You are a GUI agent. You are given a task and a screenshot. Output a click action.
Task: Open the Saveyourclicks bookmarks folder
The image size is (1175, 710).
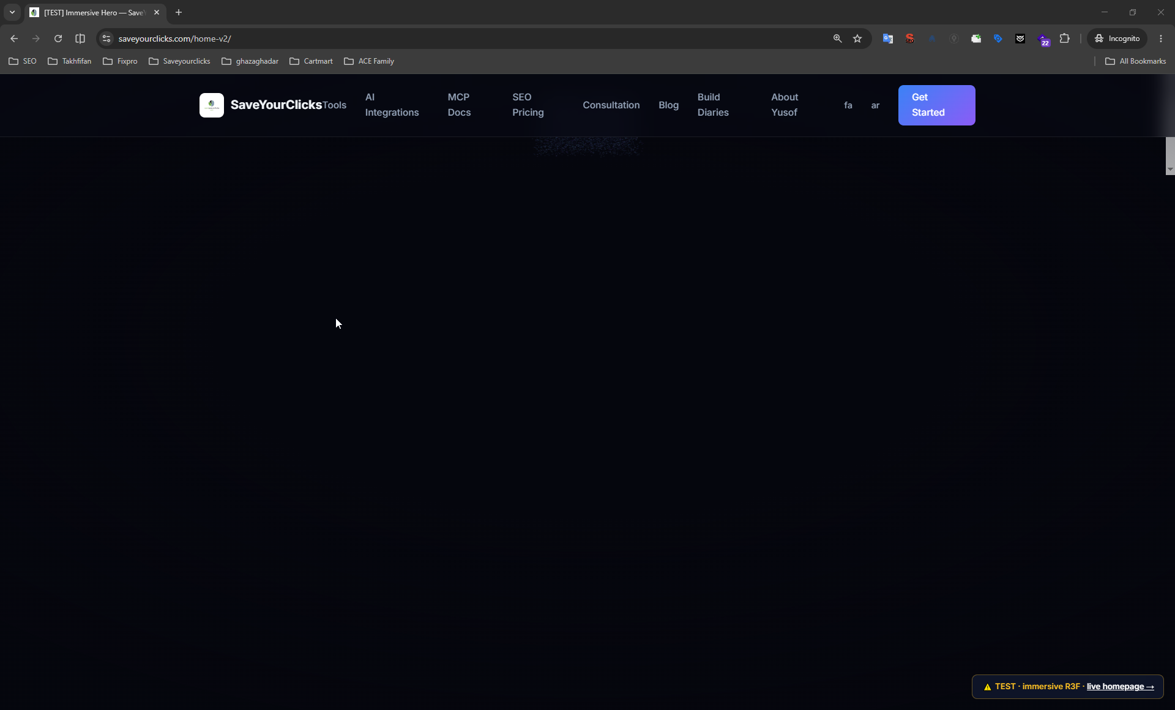click(179, 61)
